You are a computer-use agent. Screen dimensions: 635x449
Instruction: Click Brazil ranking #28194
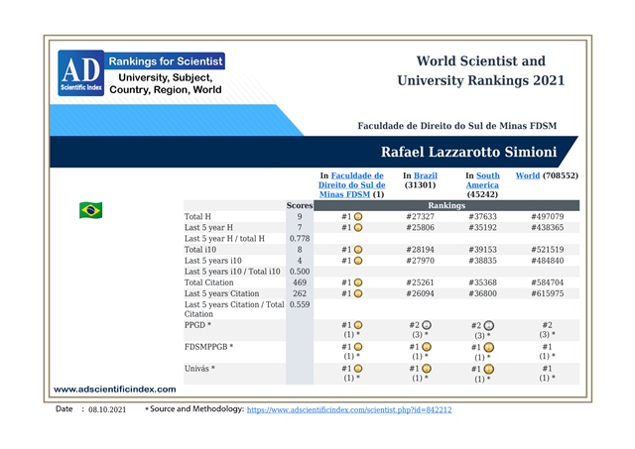click(x=421, y=250)
